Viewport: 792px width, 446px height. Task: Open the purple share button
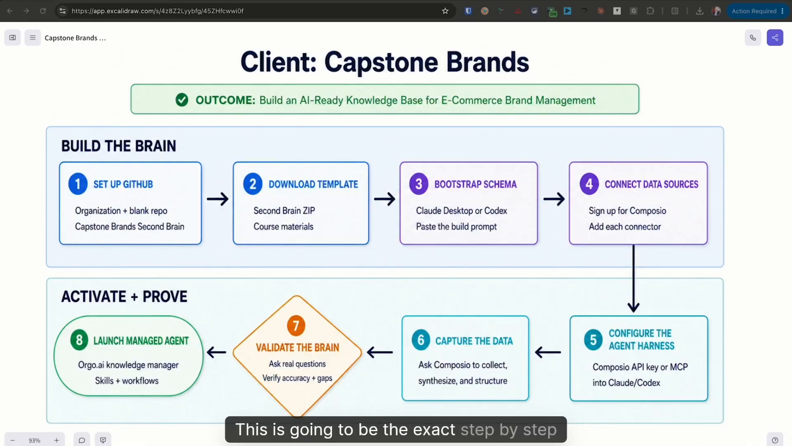coord(775,38)
